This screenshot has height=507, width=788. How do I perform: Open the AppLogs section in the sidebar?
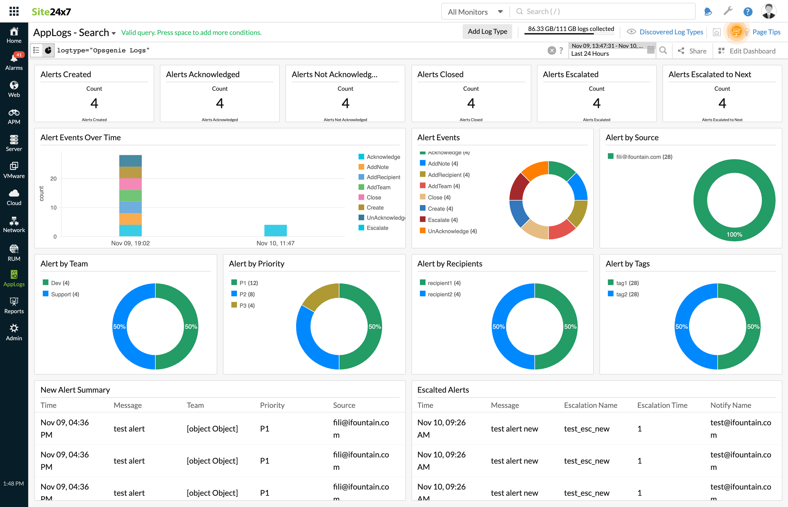tap(14, 278)
